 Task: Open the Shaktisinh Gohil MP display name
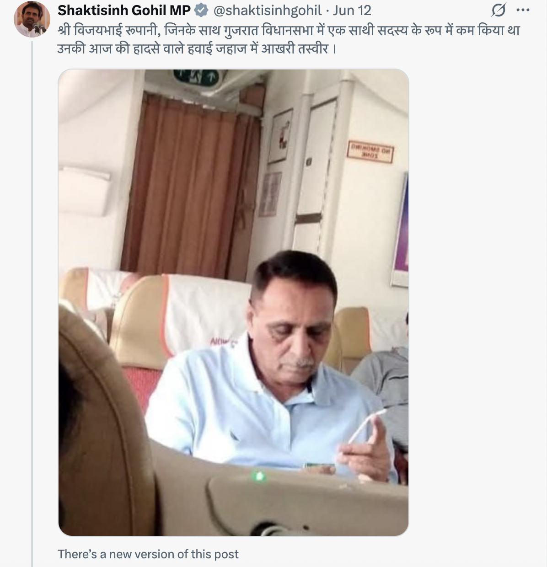[x=124, y=10]
